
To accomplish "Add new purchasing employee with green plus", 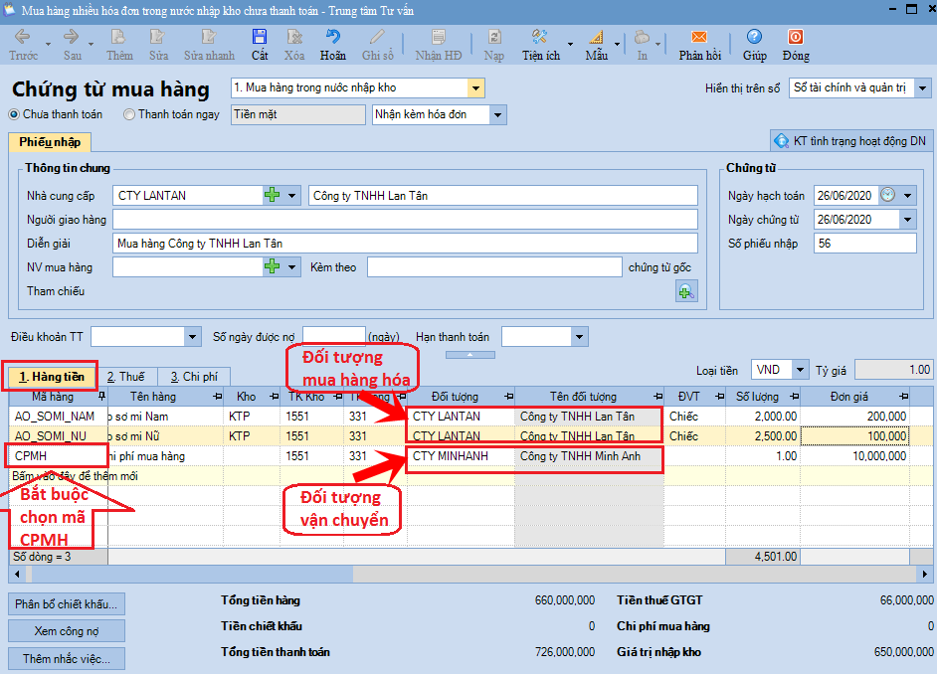I will pos(272,266).
